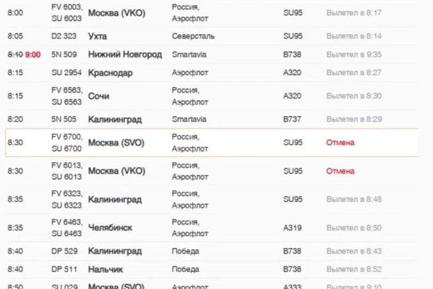Screen dimensions: 433x289
Task: Click Вылетел в 8:17 status
Action: click(354, 13)
